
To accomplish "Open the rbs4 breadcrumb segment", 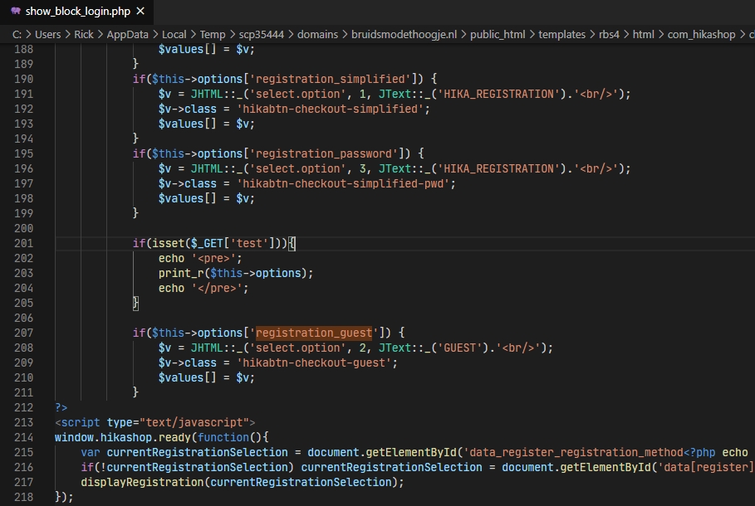I will pyautogui.click(x=609, y=35).
